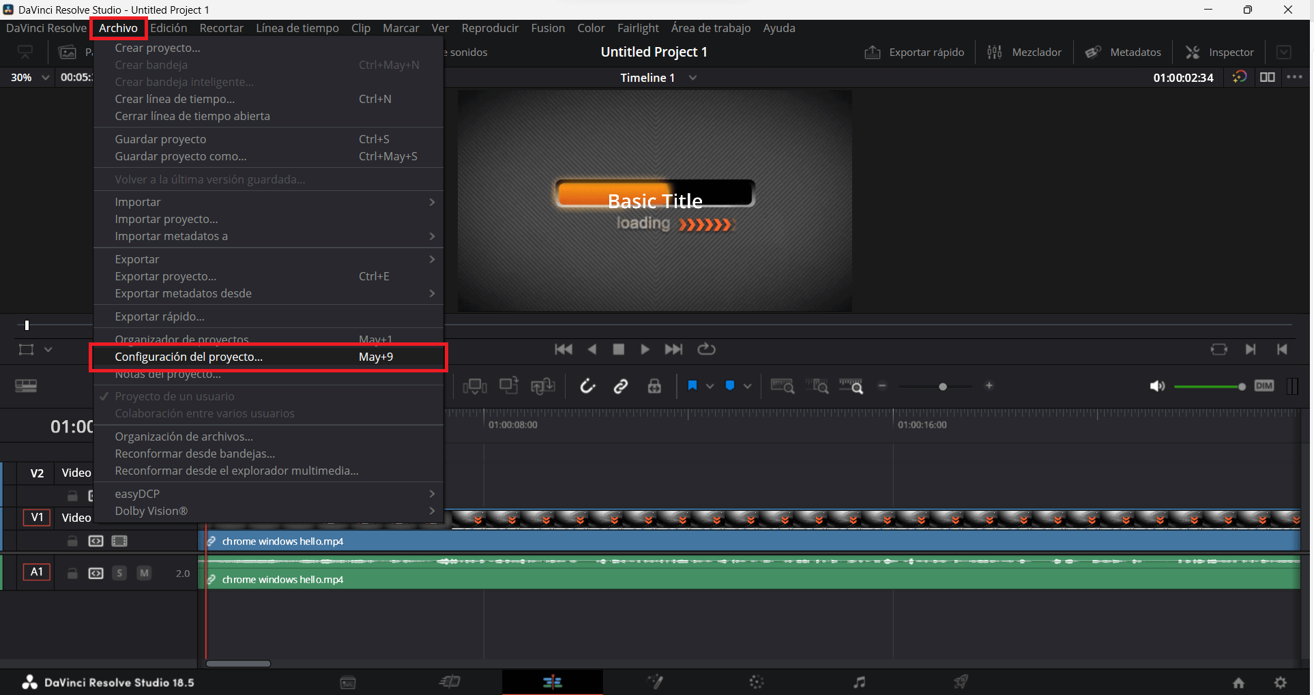Switch to the Fairlight page icon

click(x=860, y=682)
